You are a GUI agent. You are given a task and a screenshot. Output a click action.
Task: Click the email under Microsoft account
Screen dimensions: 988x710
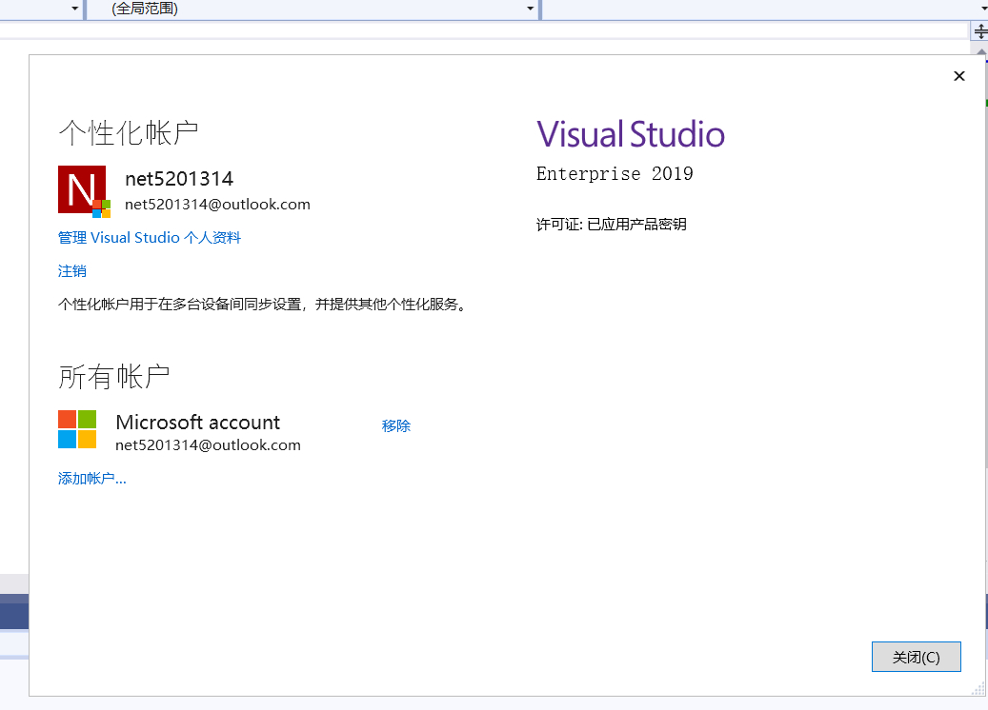[x=208, y=445]
